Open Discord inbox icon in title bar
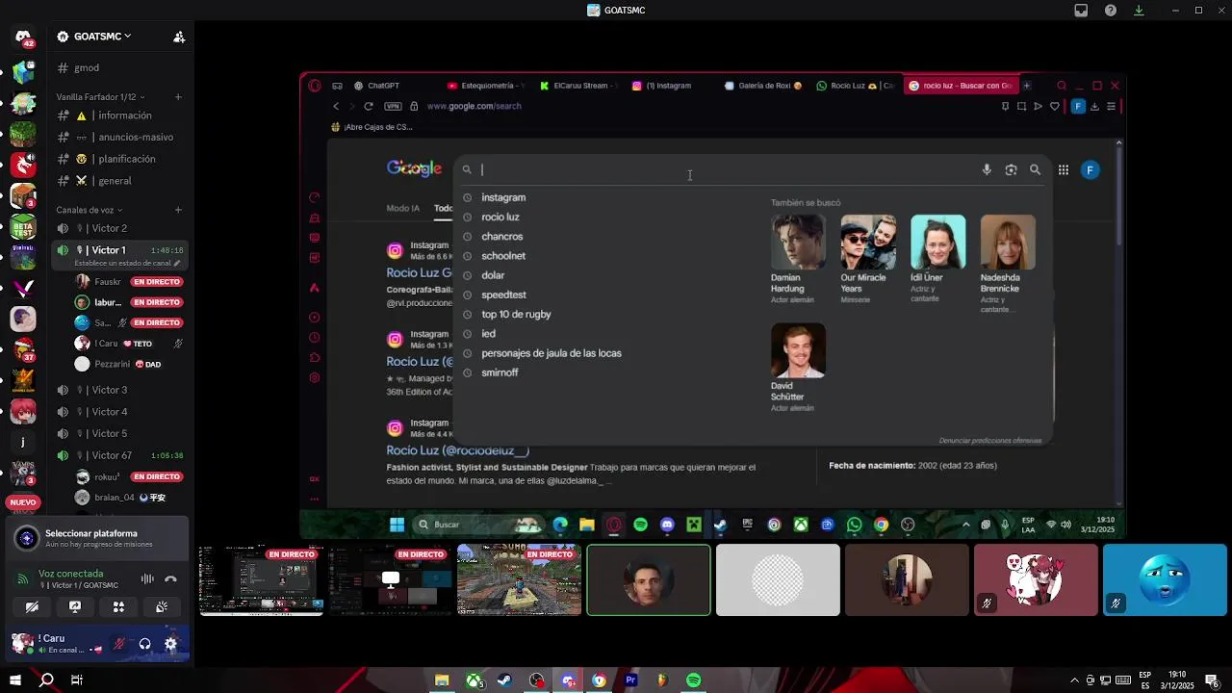This screenshot has height=693, width=1232. pyautogui.click(x=1081, y=11)
